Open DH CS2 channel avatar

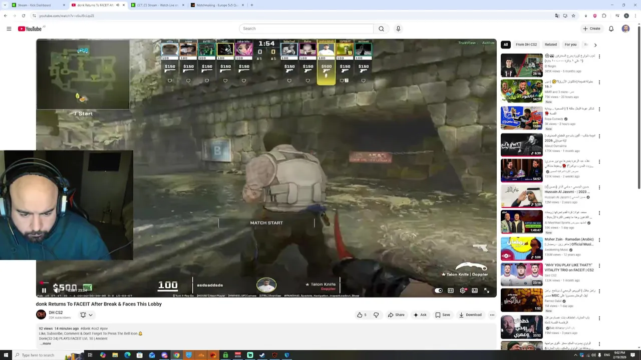pos(41,314)
